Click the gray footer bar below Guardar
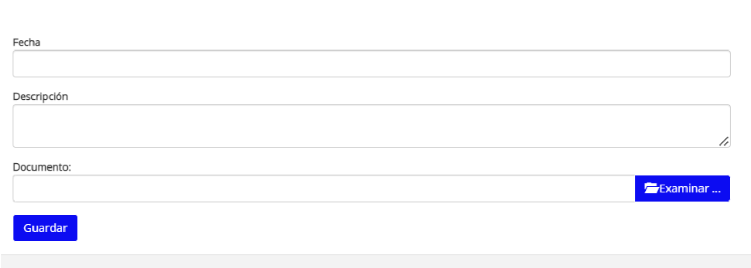The image size is (751, 268). [x=376, y=261]
